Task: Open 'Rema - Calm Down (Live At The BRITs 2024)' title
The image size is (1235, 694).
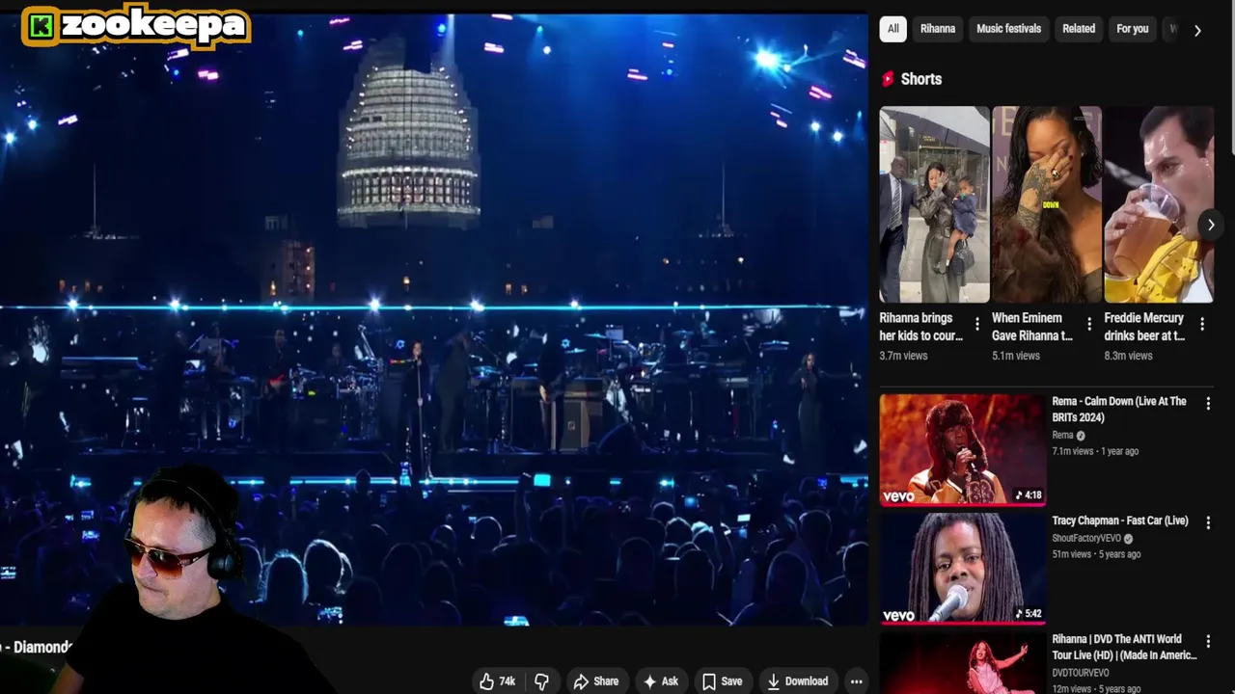Action: [1119, 410]
